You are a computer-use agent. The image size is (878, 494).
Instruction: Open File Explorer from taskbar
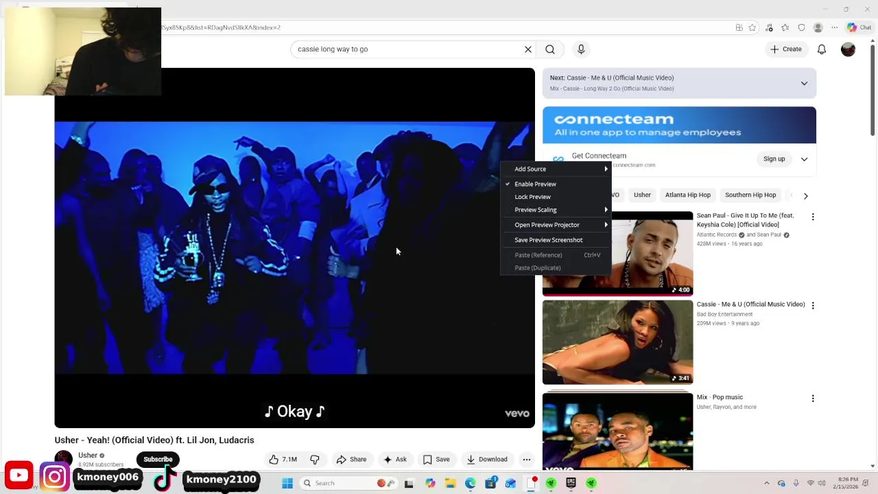[450, 483]
